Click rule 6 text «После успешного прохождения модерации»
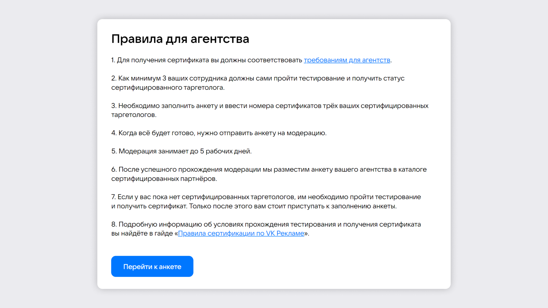 click(x=269, y=174)
